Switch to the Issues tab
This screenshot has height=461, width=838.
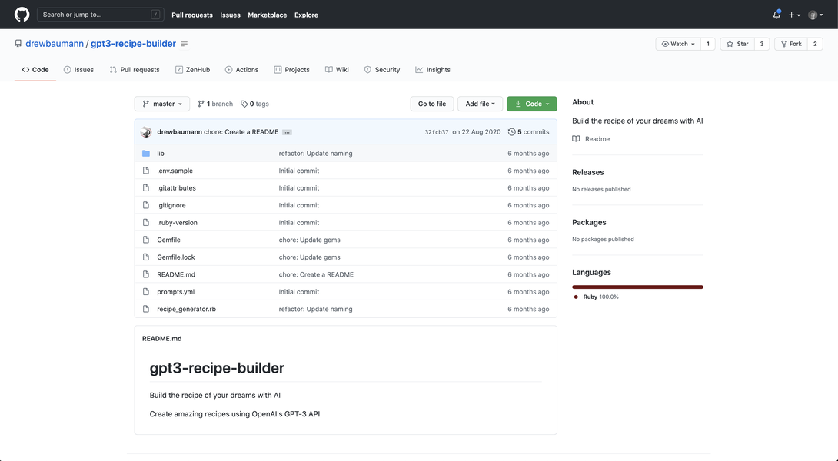[x=78, y=69]
